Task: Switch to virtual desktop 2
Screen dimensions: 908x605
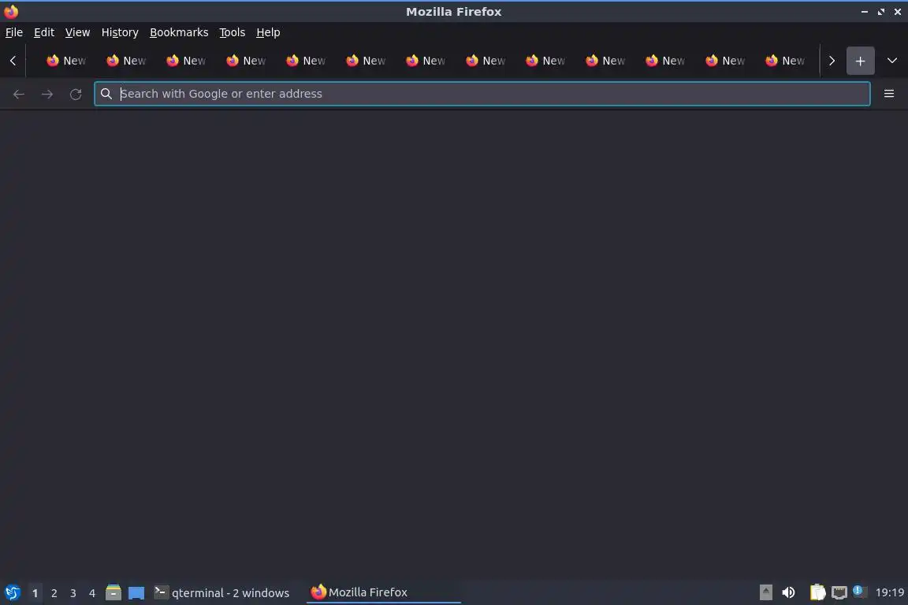Action: click(x=54, y=593)
